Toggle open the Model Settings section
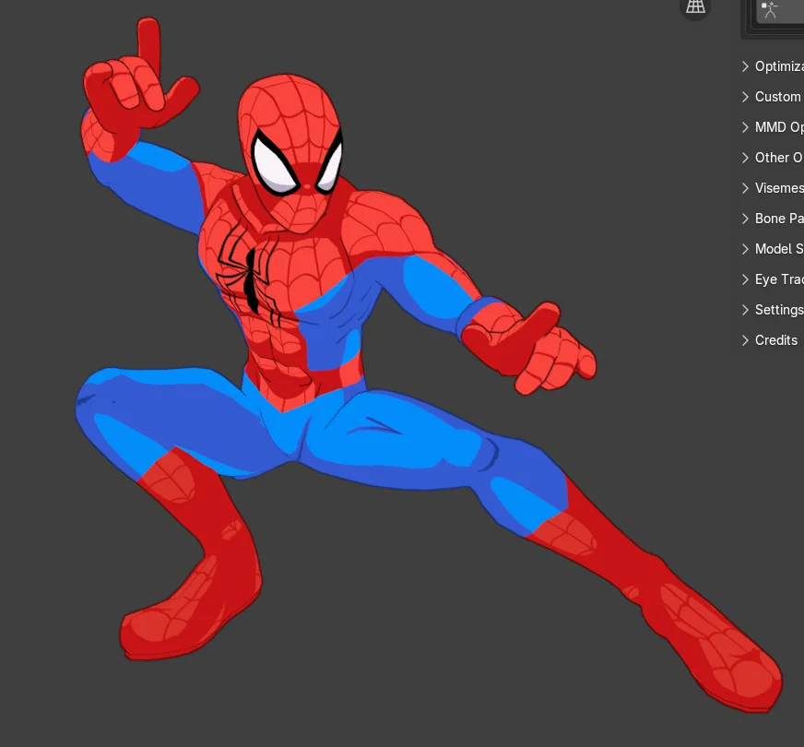 pos(745,249)
